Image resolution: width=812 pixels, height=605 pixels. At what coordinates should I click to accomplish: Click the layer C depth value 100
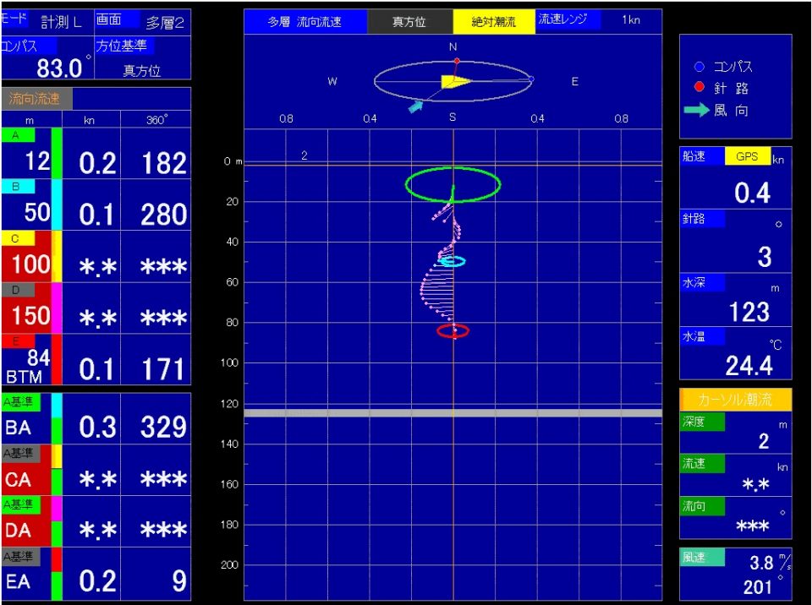31,264
